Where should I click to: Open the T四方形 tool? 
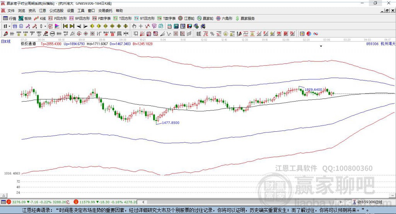click(x=123, y=19)
